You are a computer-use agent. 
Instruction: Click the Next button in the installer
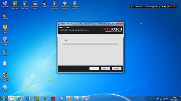[105, 68]
